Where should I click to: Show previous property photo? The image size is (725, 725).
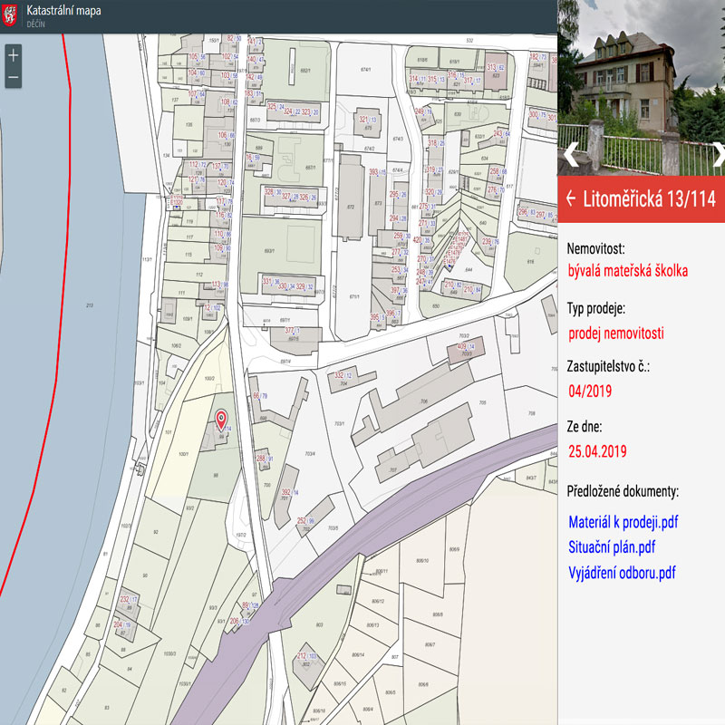(570, 154)
